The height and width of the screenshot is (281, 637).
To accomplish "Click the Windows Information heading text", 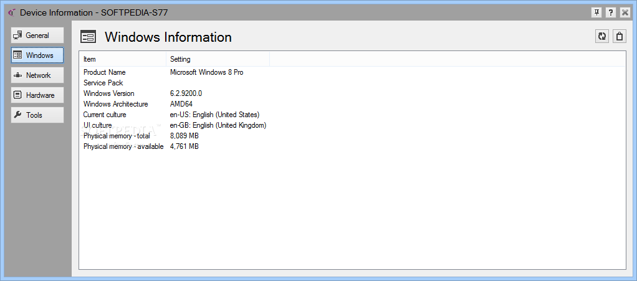I will [x=168, y=37].
